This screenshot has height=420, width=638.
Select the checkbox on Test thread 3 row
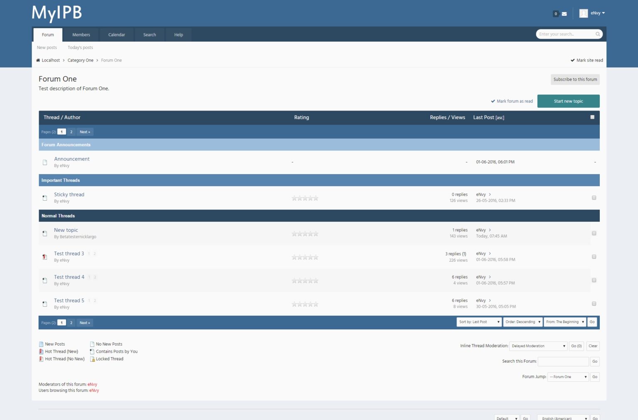click(594, 256)
